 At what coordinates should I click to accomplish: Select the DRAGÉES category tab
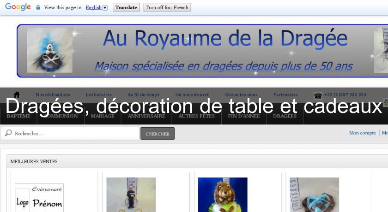pyautogui.click(x=285, y=116)
